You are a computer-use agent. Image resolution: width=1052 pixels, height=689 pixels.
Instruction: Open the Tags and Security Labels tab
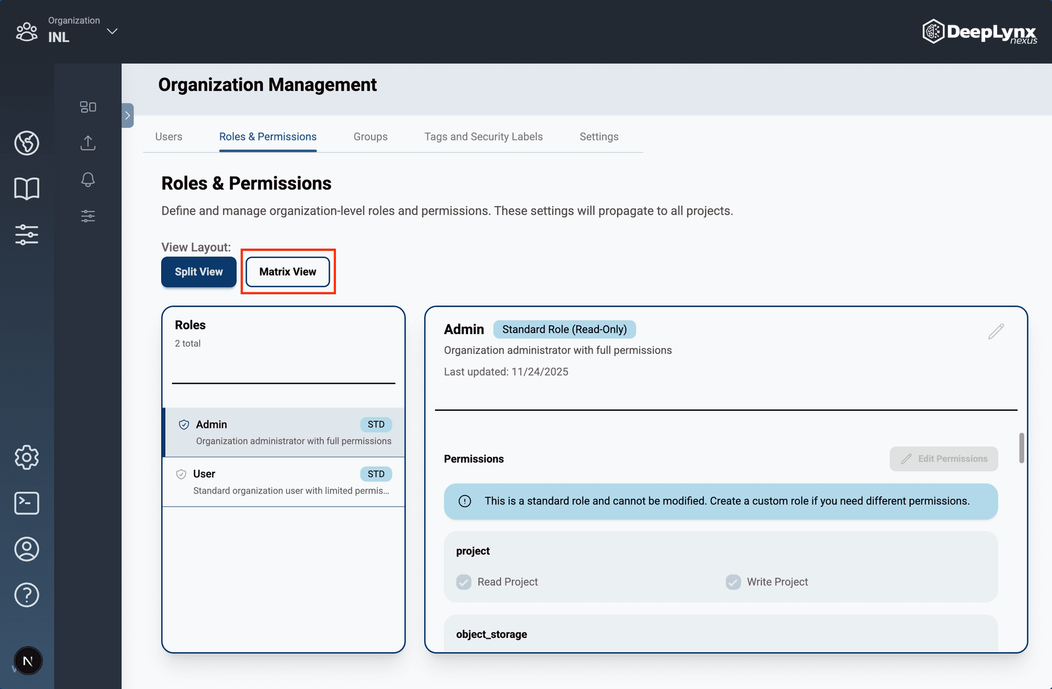coord(483,136)
